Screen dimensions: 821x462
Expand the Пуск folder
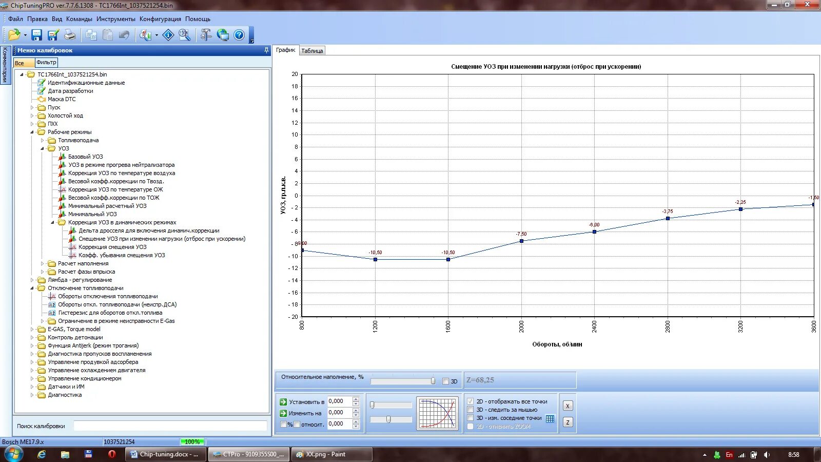click(x=32, y=107)
